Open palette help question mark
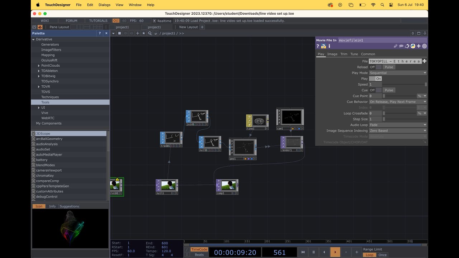Viewport: 459px width, 258px height. pos(100,33)
